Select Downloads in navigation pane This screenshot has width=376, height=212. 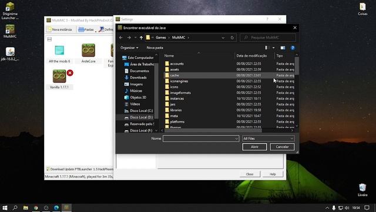136,77
